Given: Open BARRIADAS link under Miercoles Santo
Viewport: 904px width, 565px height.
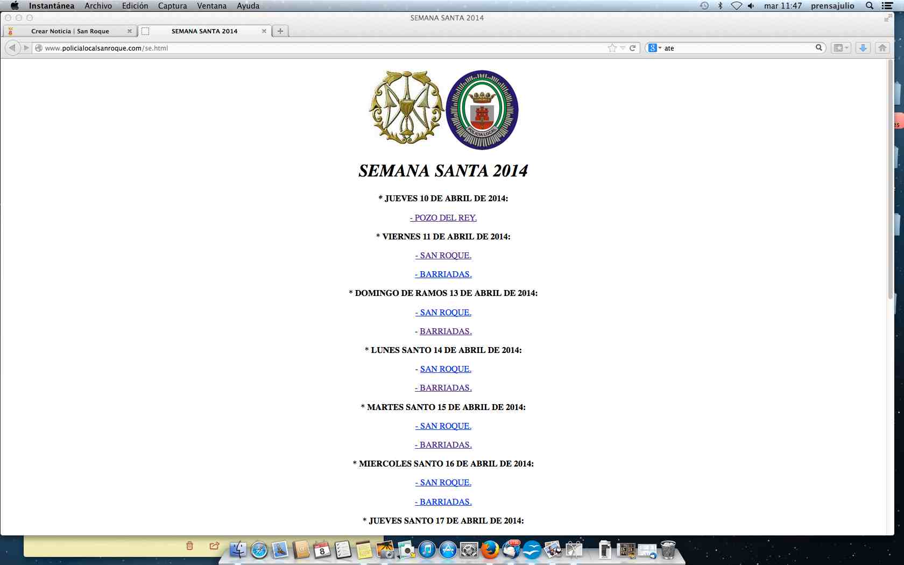Looking at the screenshot, I should click(443, 502).
